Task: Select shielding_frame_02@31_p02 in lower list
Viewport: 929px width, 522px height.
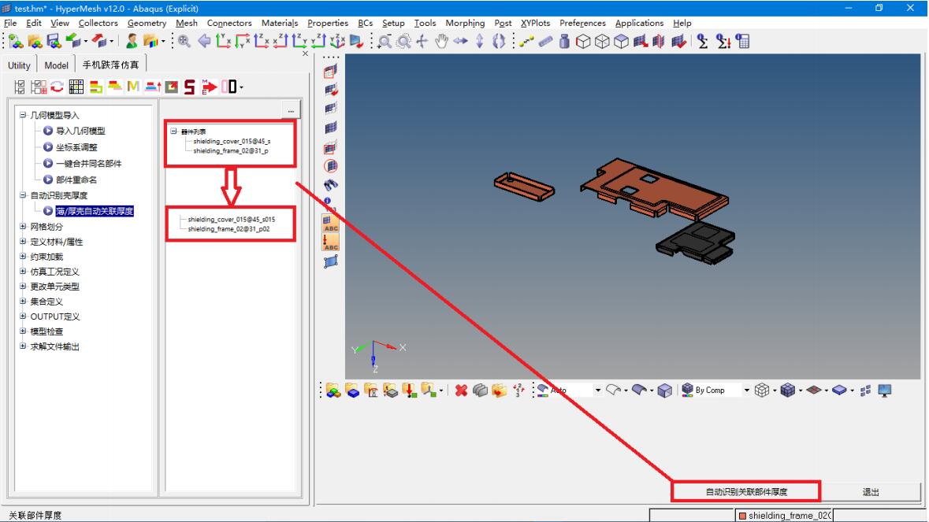Action: (x=229, y=229)
